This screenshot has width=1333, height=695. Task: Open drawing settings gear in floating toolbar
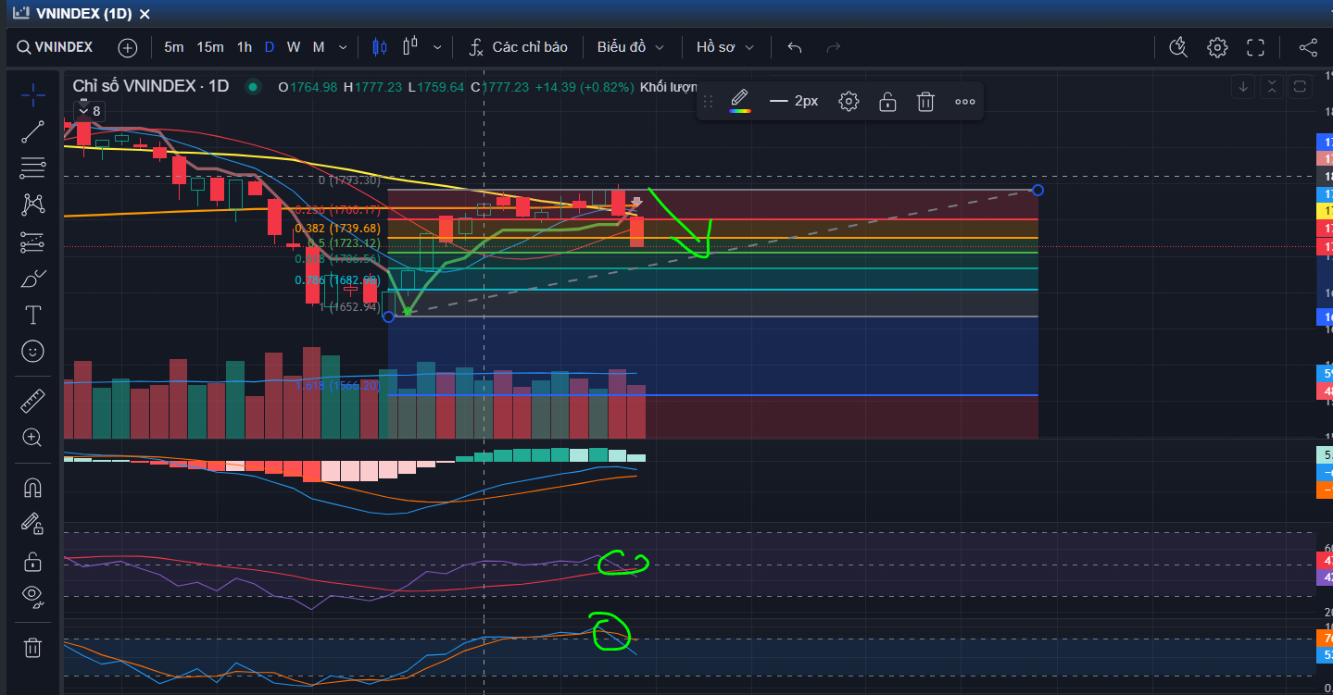849,101
